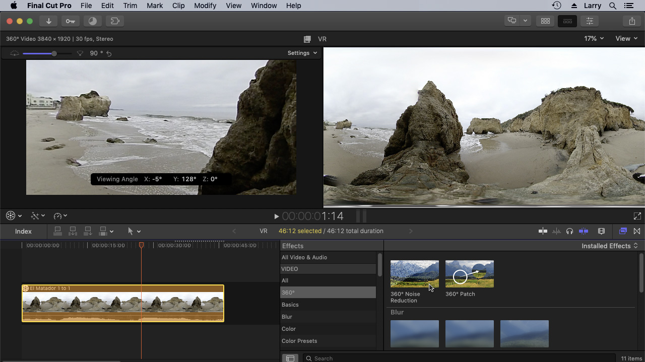This screenshot has height=362, width=645.
Task: Go back in timeline history arrow
Action: pos(234,231)
